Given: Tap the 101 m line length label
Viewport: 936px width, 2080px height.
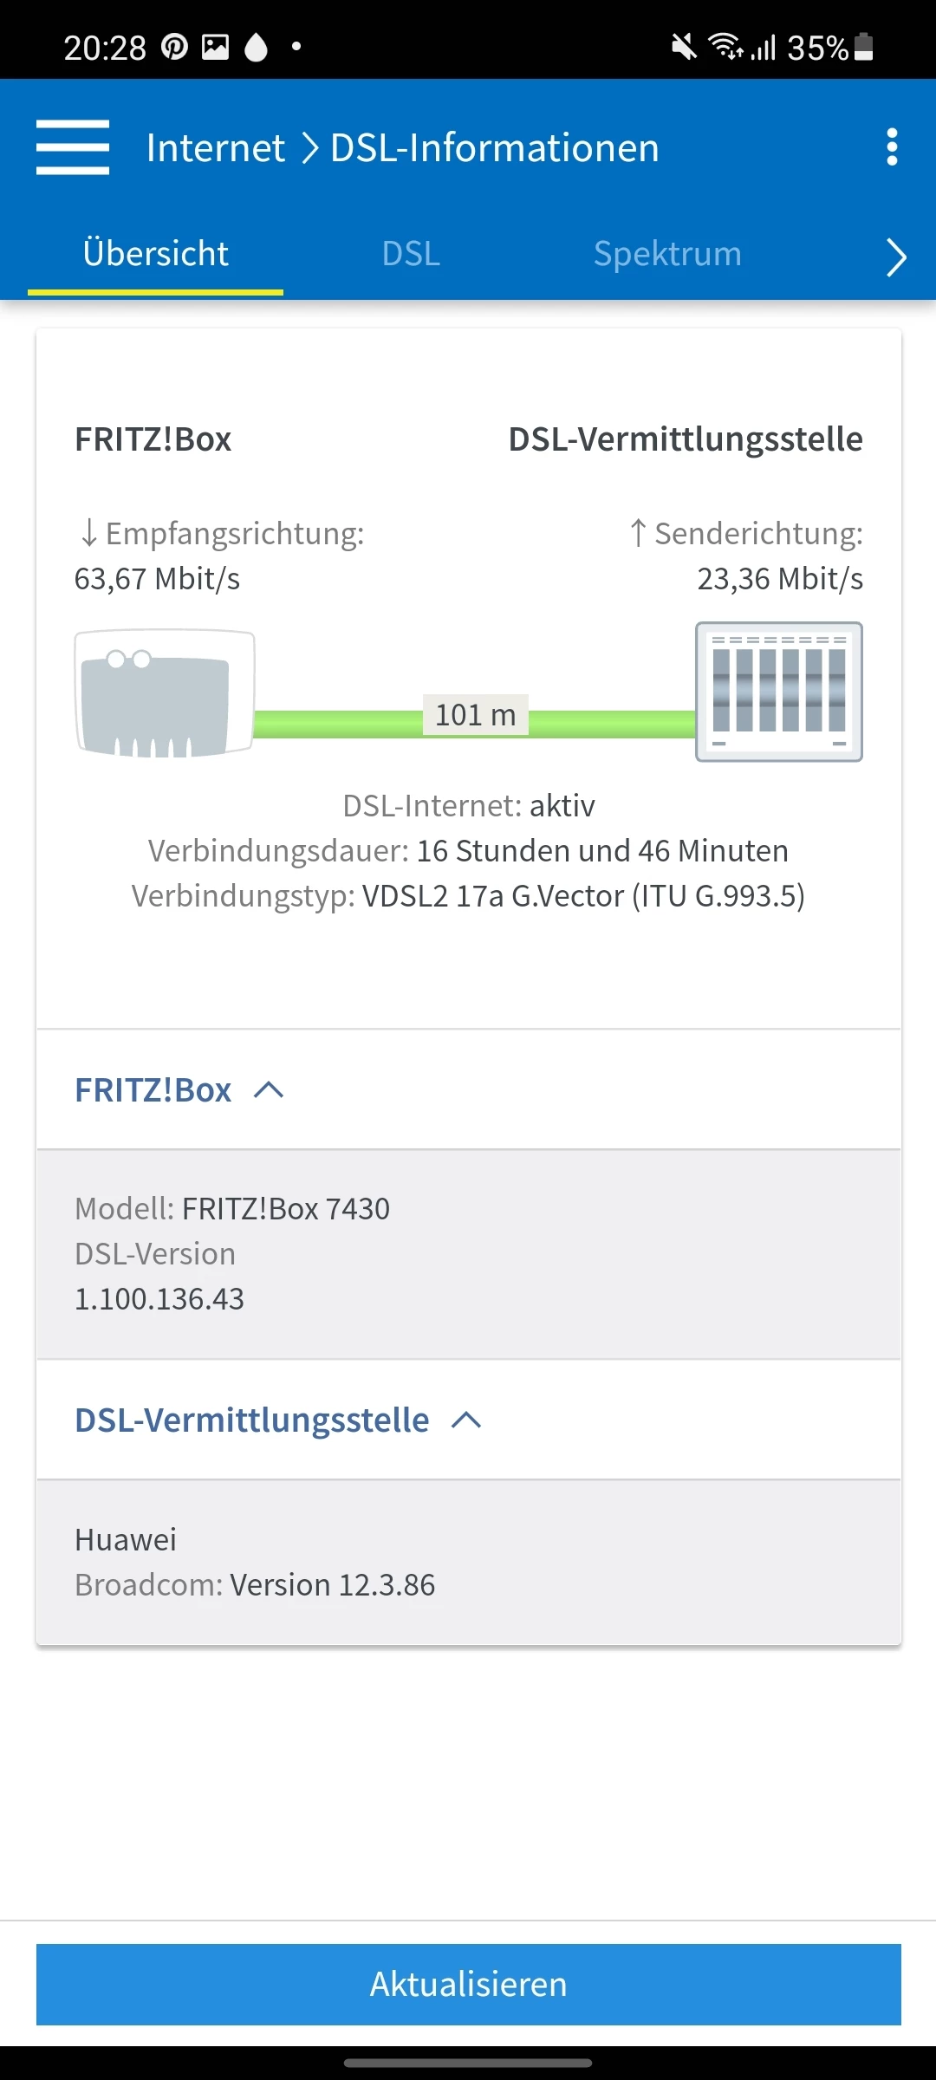Looking at the screenshot, I should (x=475, y=715).
